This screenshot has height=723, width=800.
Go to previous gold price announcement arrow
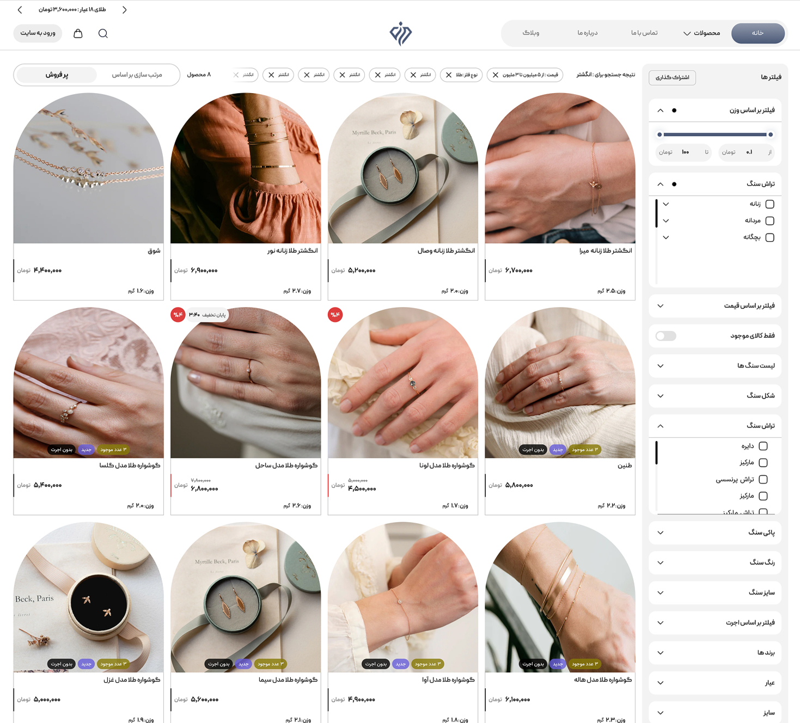20,10
